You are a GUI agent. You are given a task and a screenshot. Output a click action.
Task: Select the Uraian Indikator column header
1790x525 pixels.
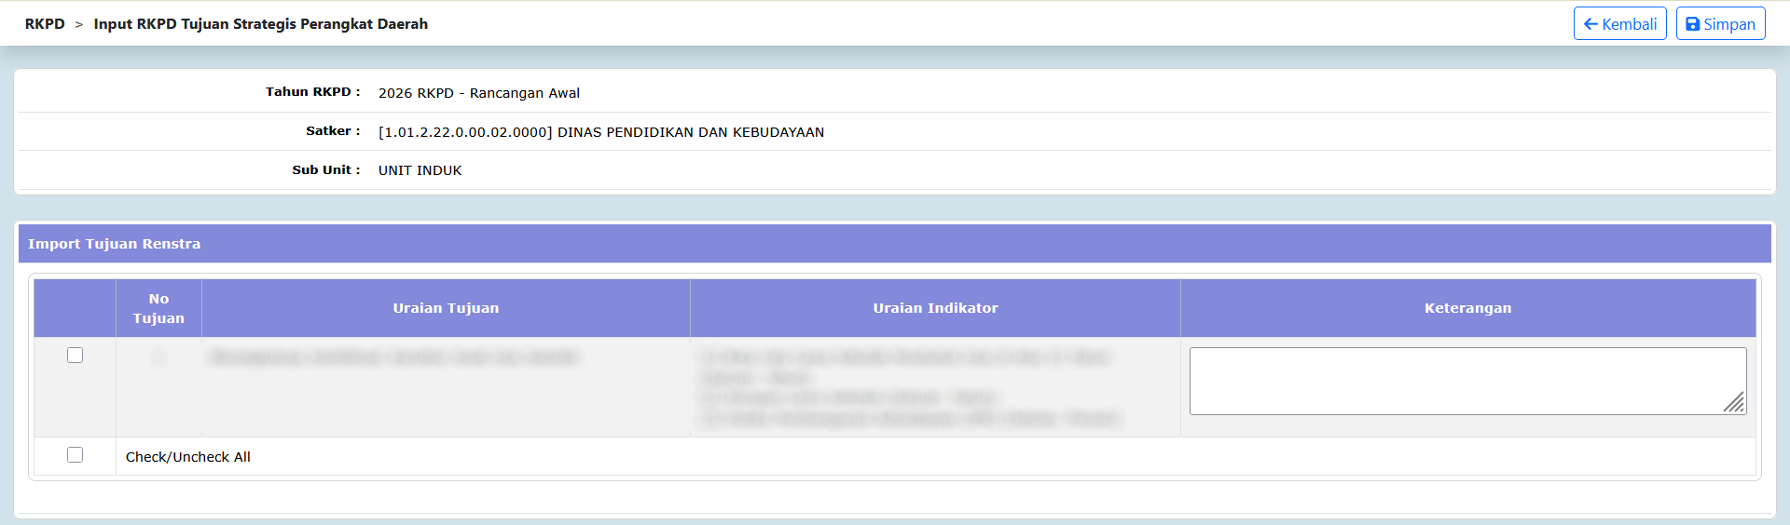pyautogui.click(x=935, y=308)
